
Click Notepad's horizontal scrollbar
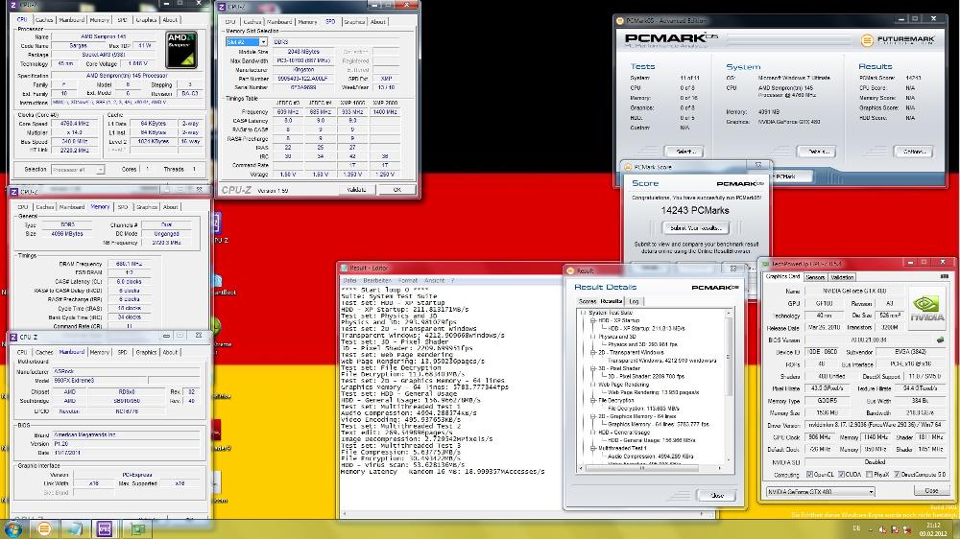[x=526, y=515]
